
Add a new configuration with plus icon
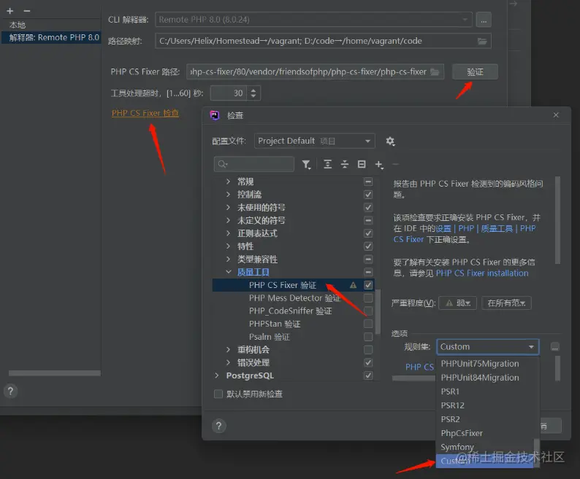tap(10, 11)
